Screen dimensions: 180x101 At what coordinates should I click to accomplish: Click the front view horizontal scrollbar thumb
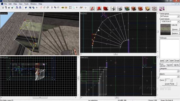click(40, 97)
